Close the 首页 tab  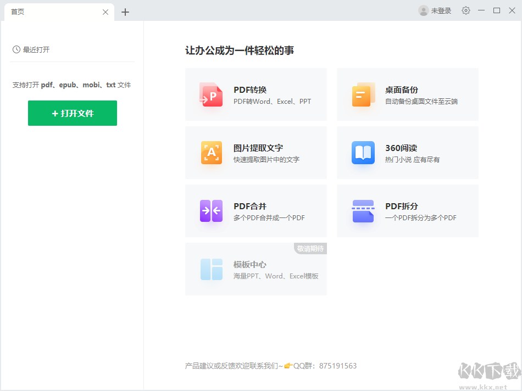105,12
